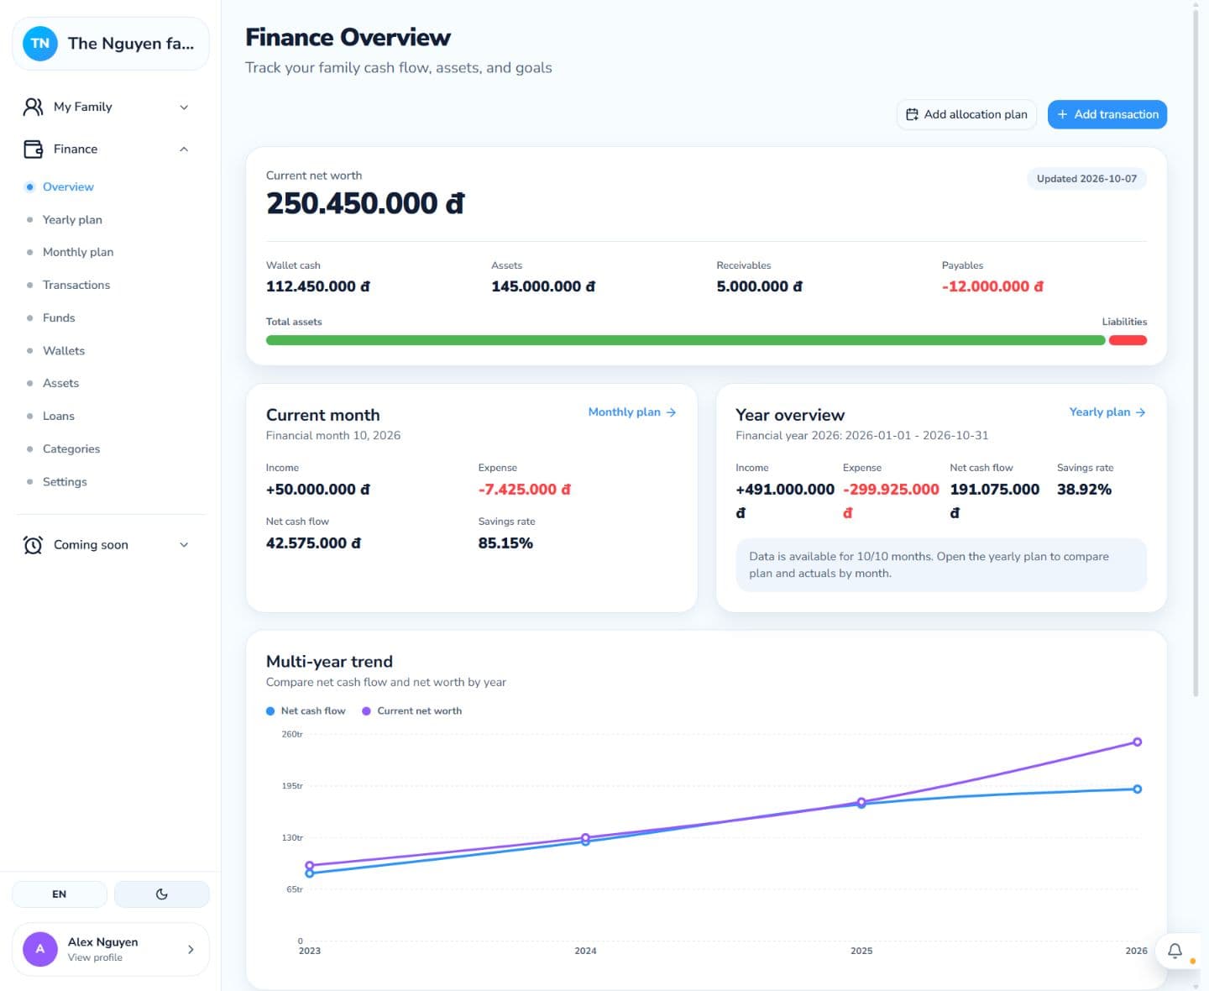
Task: Click the 38.92% savings rate value
Action: click(x=1084, y=490)
